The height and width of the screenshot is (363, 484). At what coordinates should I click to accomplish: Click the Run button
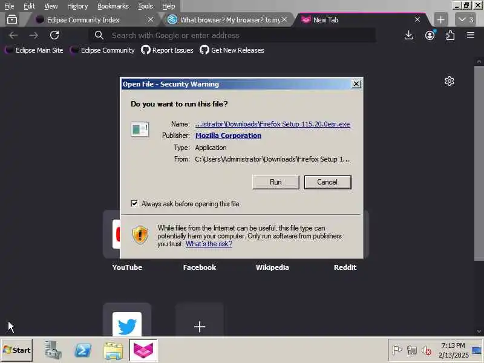click(x=276, y=182)
